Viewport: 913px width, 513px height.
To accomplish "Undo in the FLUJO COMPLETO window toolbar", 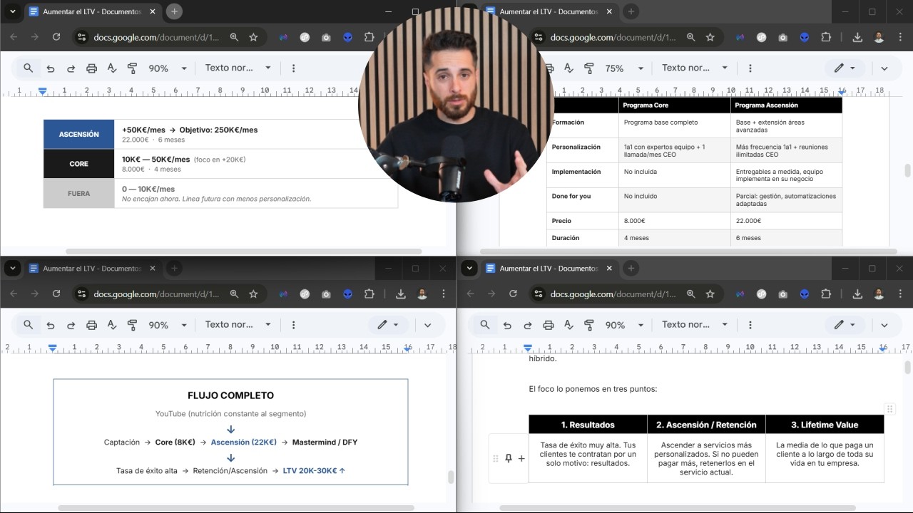I will [x=51, y=325].
